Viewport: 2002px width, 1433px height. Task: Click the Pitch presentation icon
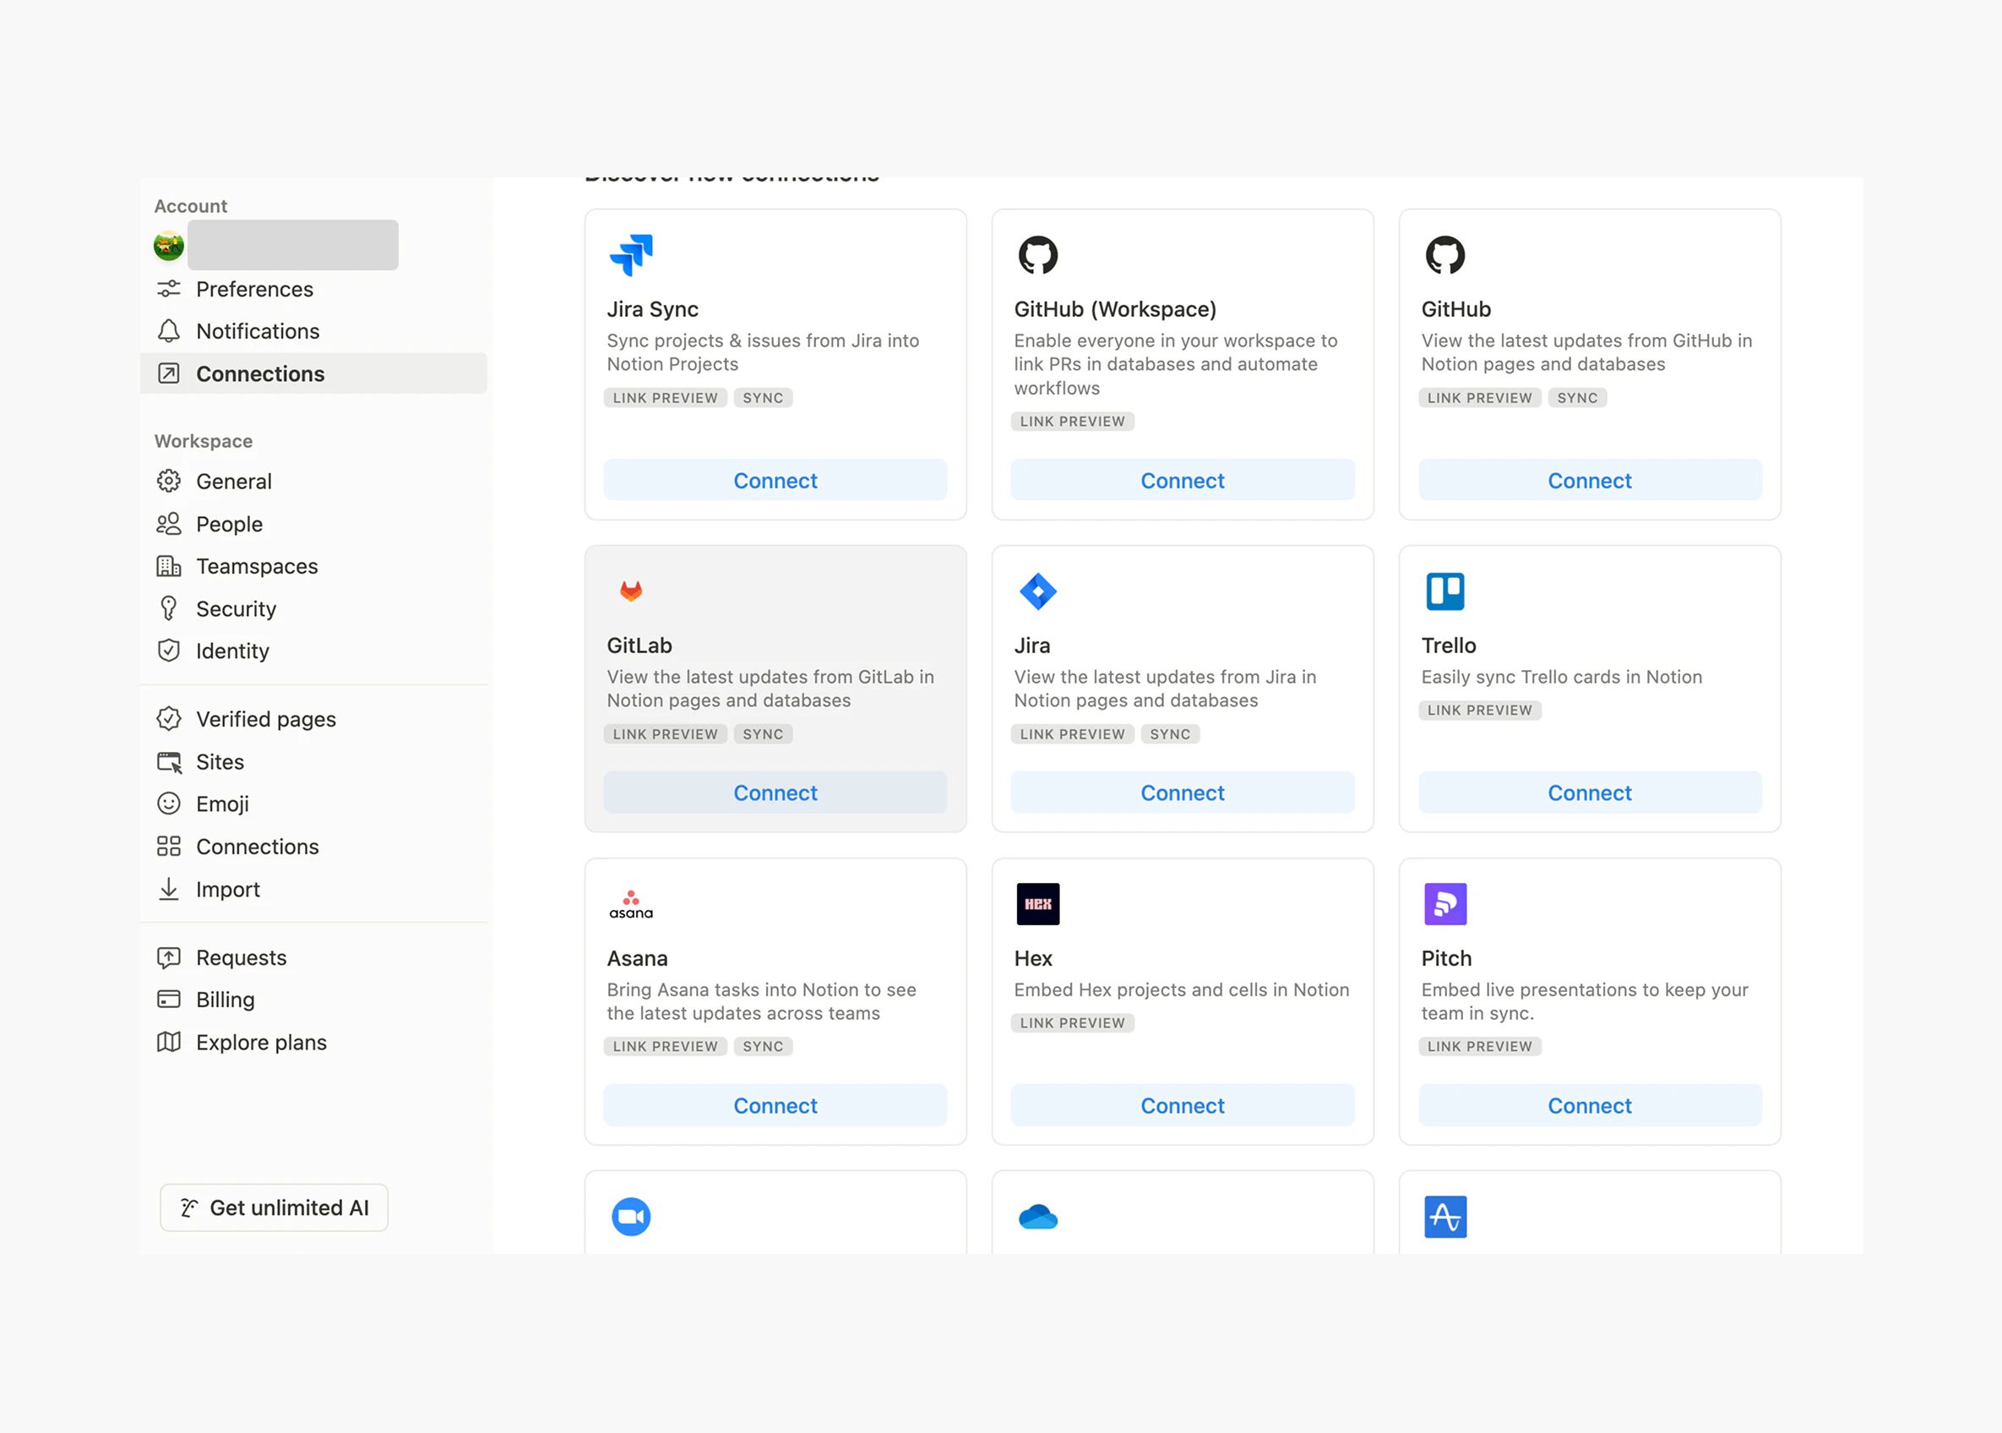click(1445, 902)
